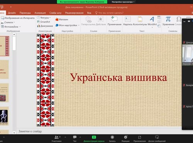Select the second slide thumbnail
Image resolution: width=193 pixels, height=143 pixels.
pyautogui.click(x=4, y=69)
